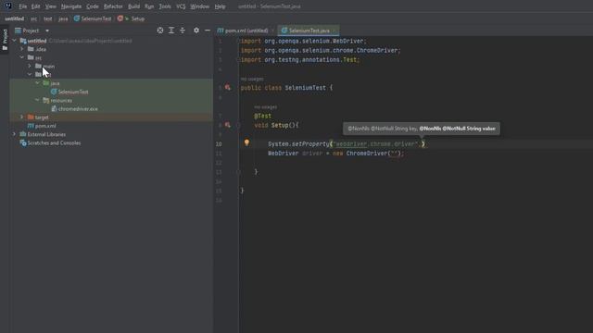Screen dimensions: 593x333
Task: Open Project panel settings gear
Action: click(196, 31)
